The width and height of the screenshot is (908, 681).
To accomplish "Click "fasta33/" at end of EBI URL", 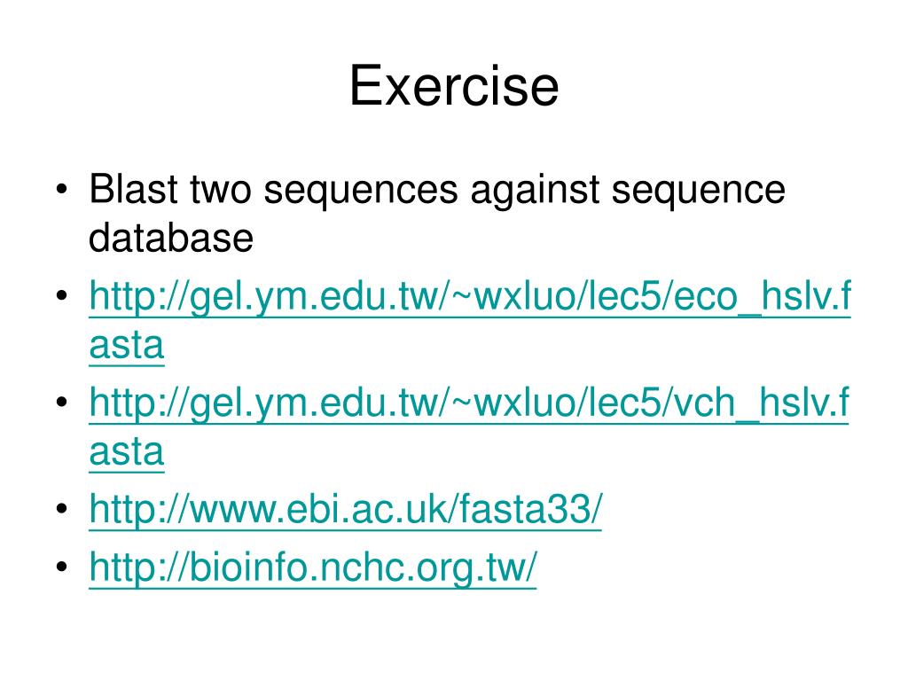I will pyautogui.click(x=531, y=509).
